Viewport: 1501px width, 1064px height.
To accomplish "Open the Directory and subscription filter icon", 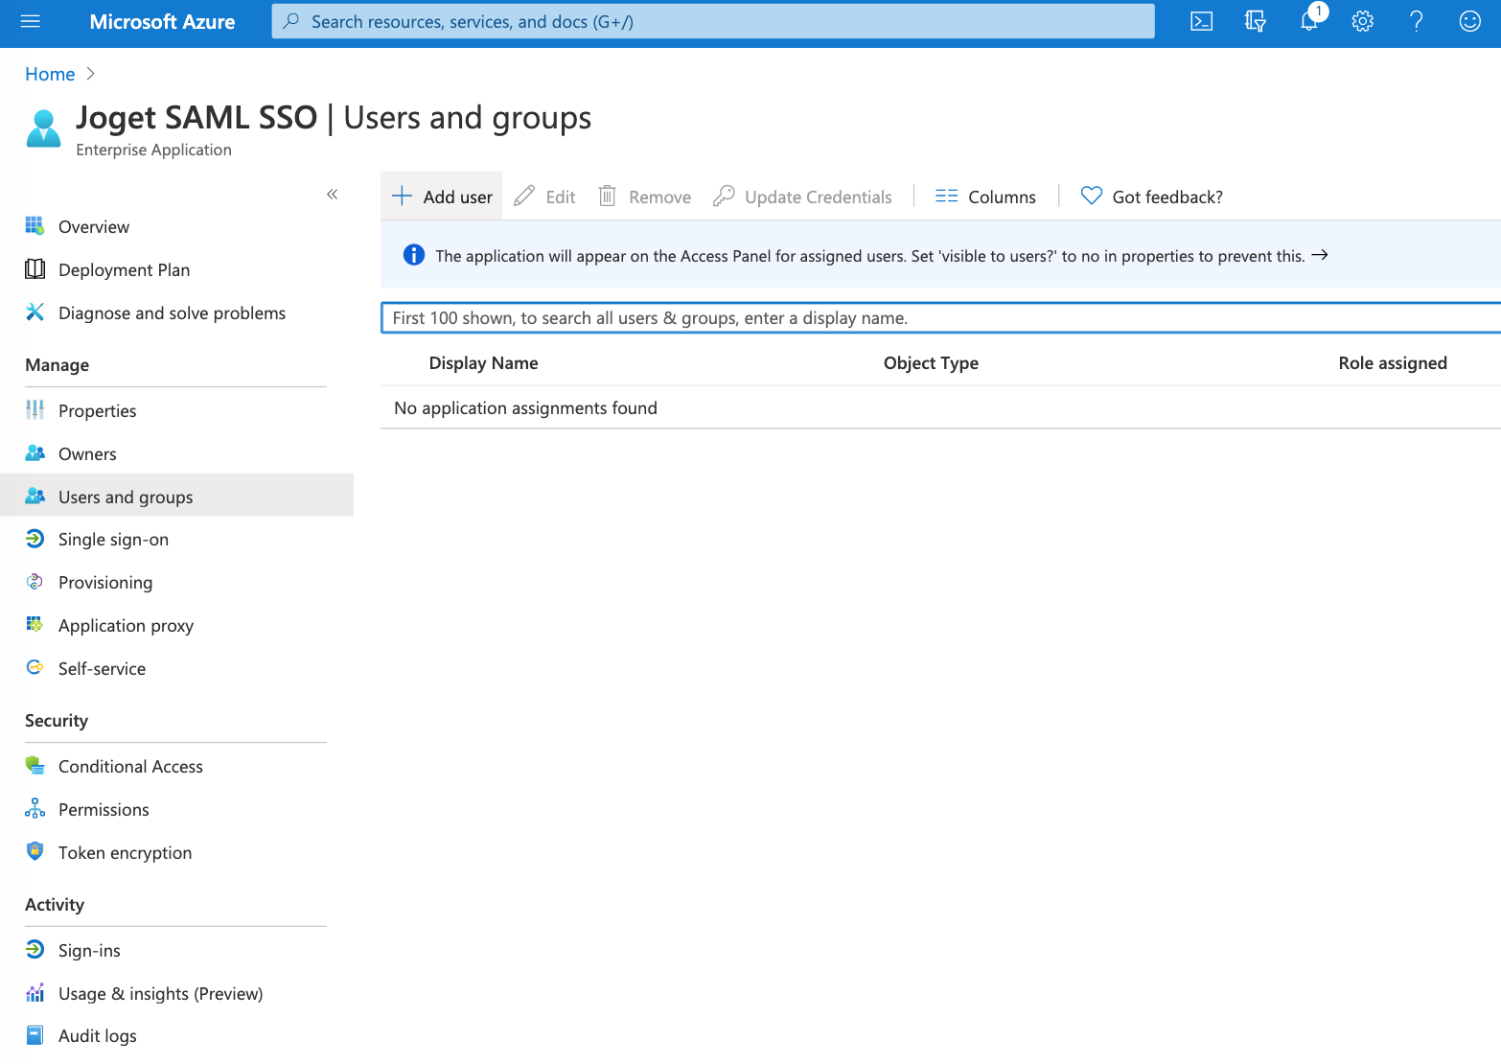I will [1255, 21].
